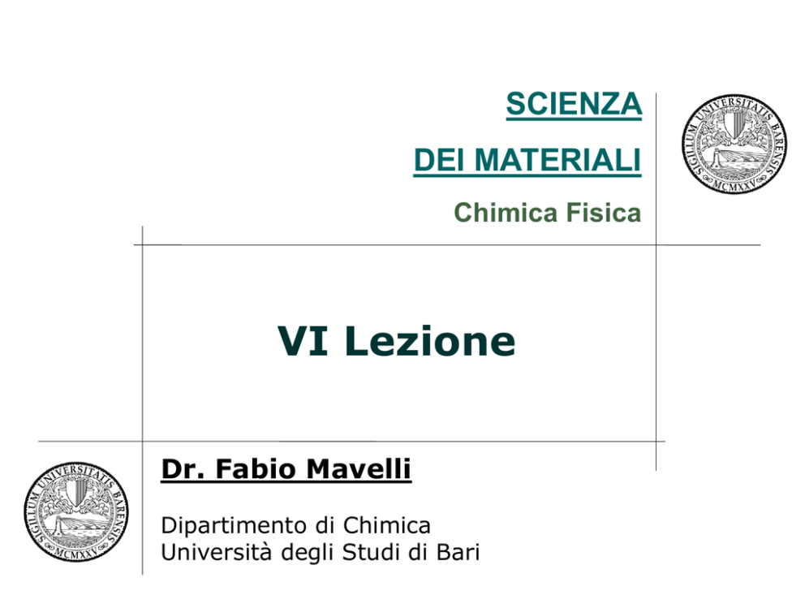The image size is (805, 604).
Task: Click the university seal at bottom left
Action: coord(76,511)
